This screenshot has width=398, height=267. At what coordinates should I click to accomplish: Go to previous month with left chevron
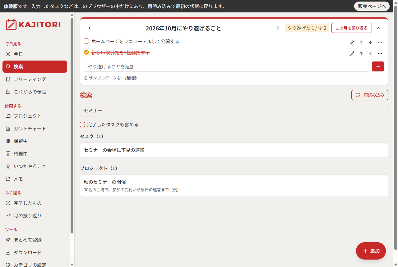pos(90,28)
